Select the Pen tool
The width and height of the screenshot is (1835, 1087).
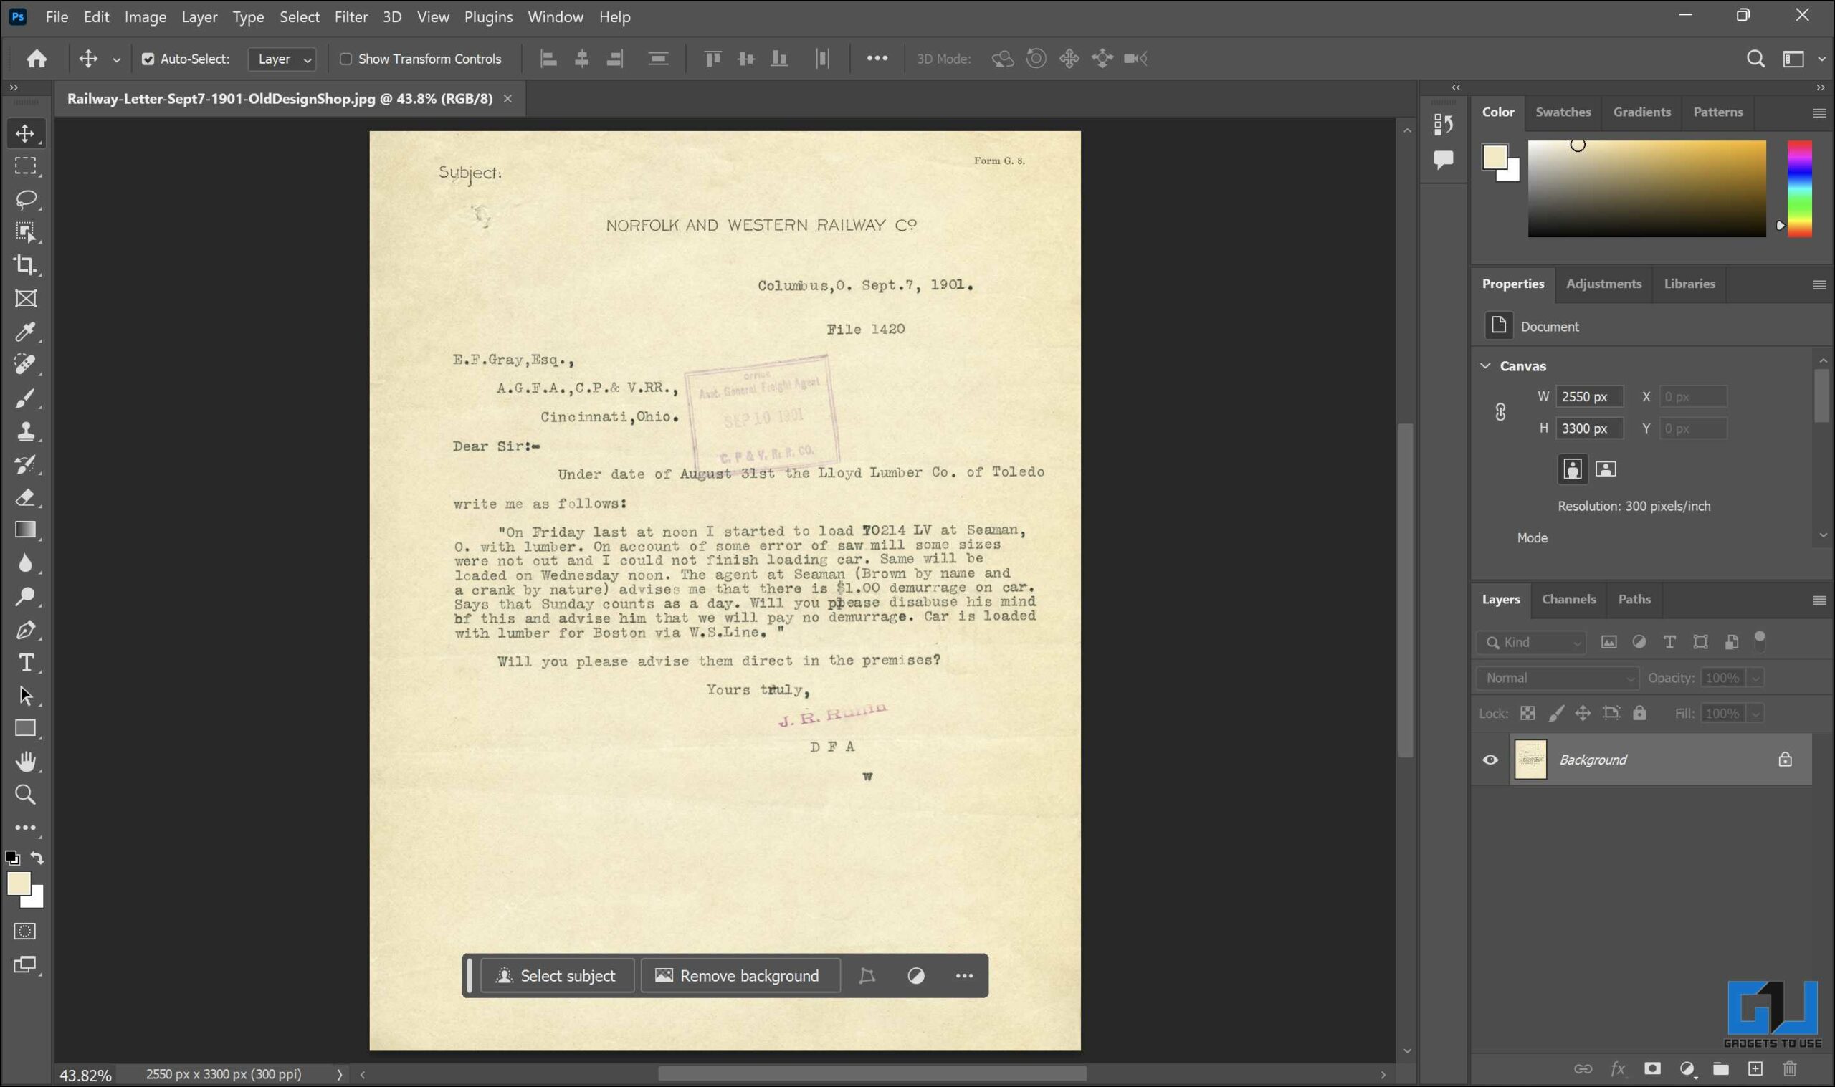click(26, 630)
